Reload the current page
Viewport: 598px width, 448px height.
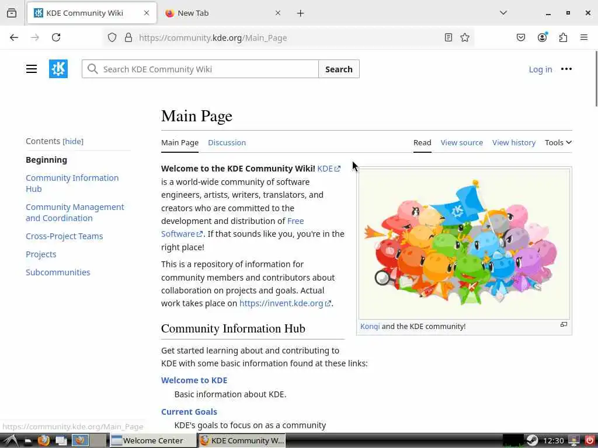coord(56,37)
